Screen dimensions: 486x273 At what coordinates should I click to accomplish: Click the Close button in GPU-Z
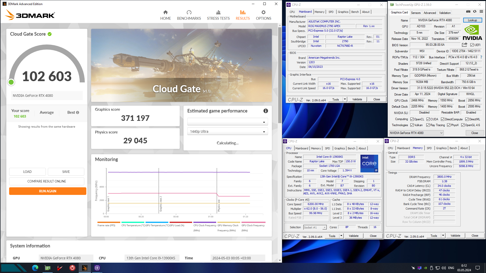pos(475,133)
